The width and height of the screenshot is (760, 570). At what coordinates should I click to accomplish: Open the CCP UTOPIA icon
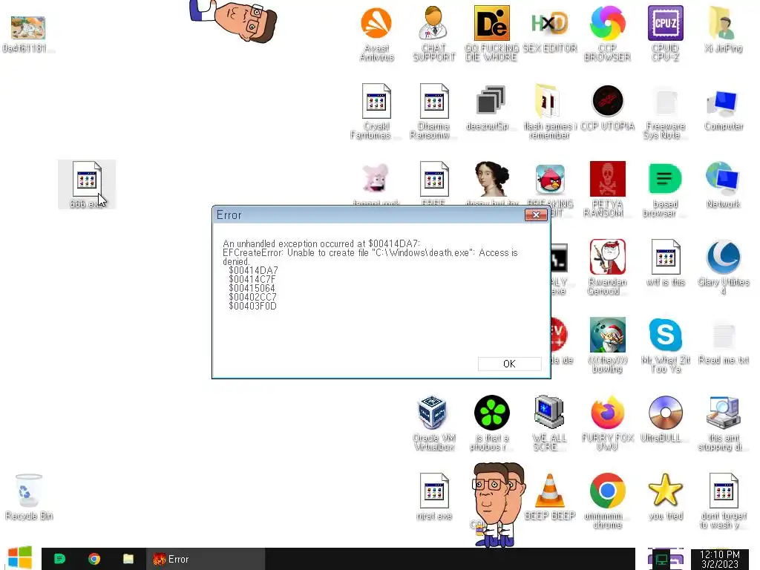(607, 108)
